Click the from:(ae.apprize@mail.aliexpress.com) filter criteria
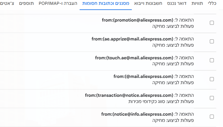This screenshot has width=223, height=127. pyautogui.click(x=132, y=39)
